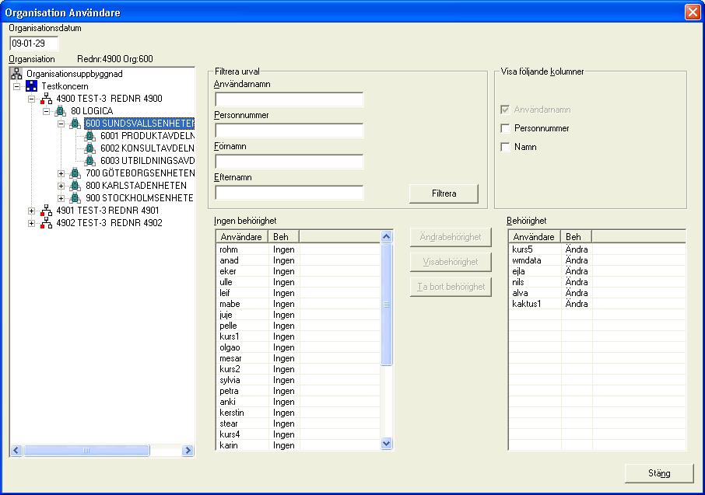This screenshot has height=495, width=705.
Task: Sort by Användare header in Ingen behörighet list
Action: [x=241, y=237]
